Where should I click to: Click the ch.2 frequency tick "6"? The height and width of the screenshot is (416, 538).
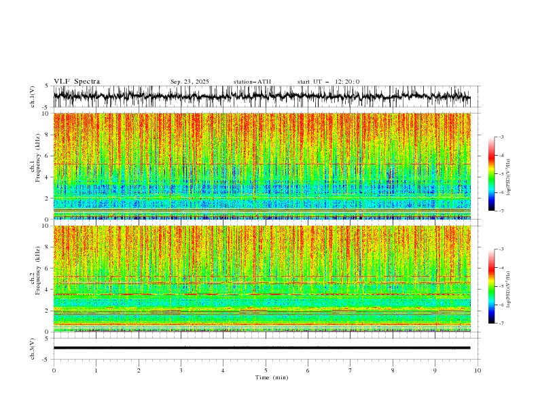[x=48, y=268]
